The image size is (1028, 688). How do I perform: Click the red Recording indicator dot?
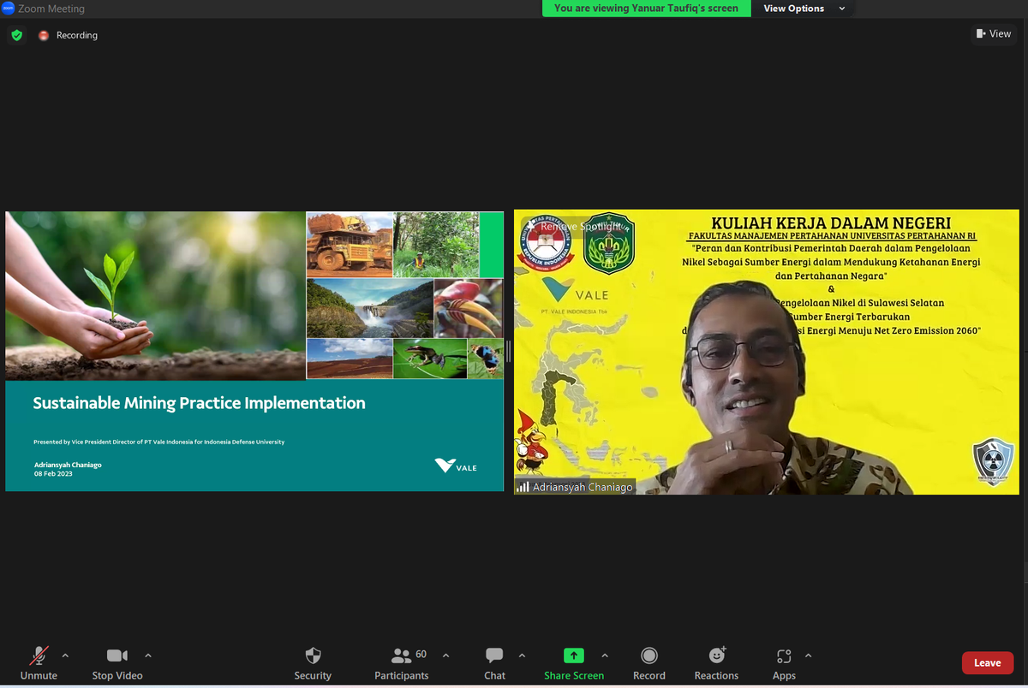pyautogui.click(x=43, y=35)
